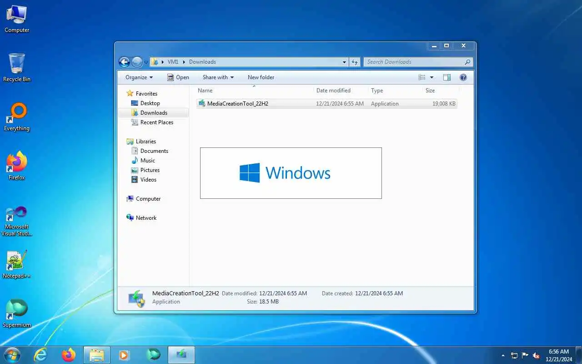The height and width of the screenshot is (364, 582).
Task: Switch to Windows Explorer taskbar button
Action: click(96, 355)
